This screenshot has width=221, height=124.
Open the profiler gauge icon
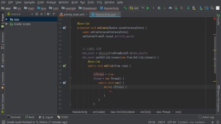(170, 8)
